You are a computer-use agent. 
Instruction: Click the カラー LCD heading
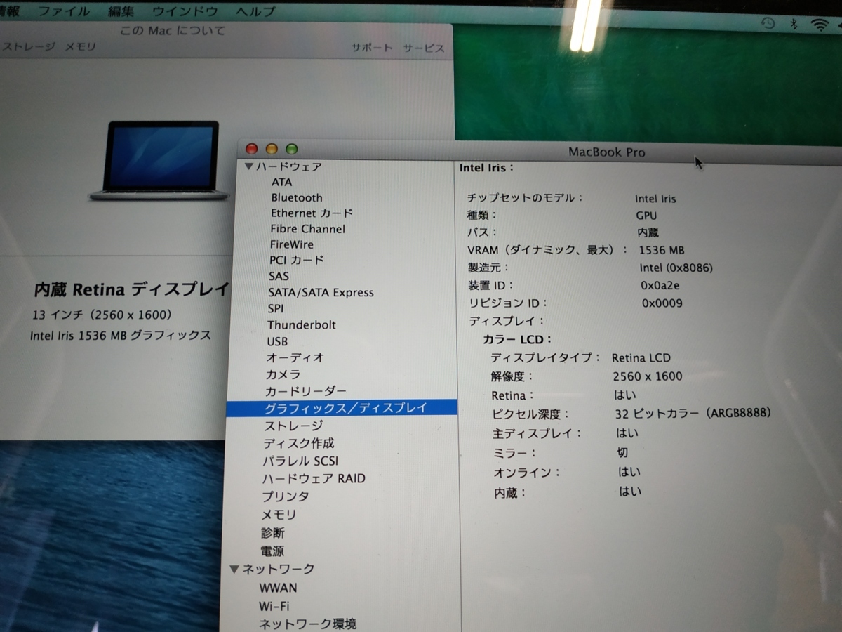click(517, 339)
